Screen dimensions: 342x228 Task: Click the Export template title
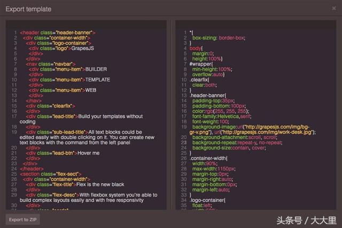pyautogui.click(x=28, y=9)
